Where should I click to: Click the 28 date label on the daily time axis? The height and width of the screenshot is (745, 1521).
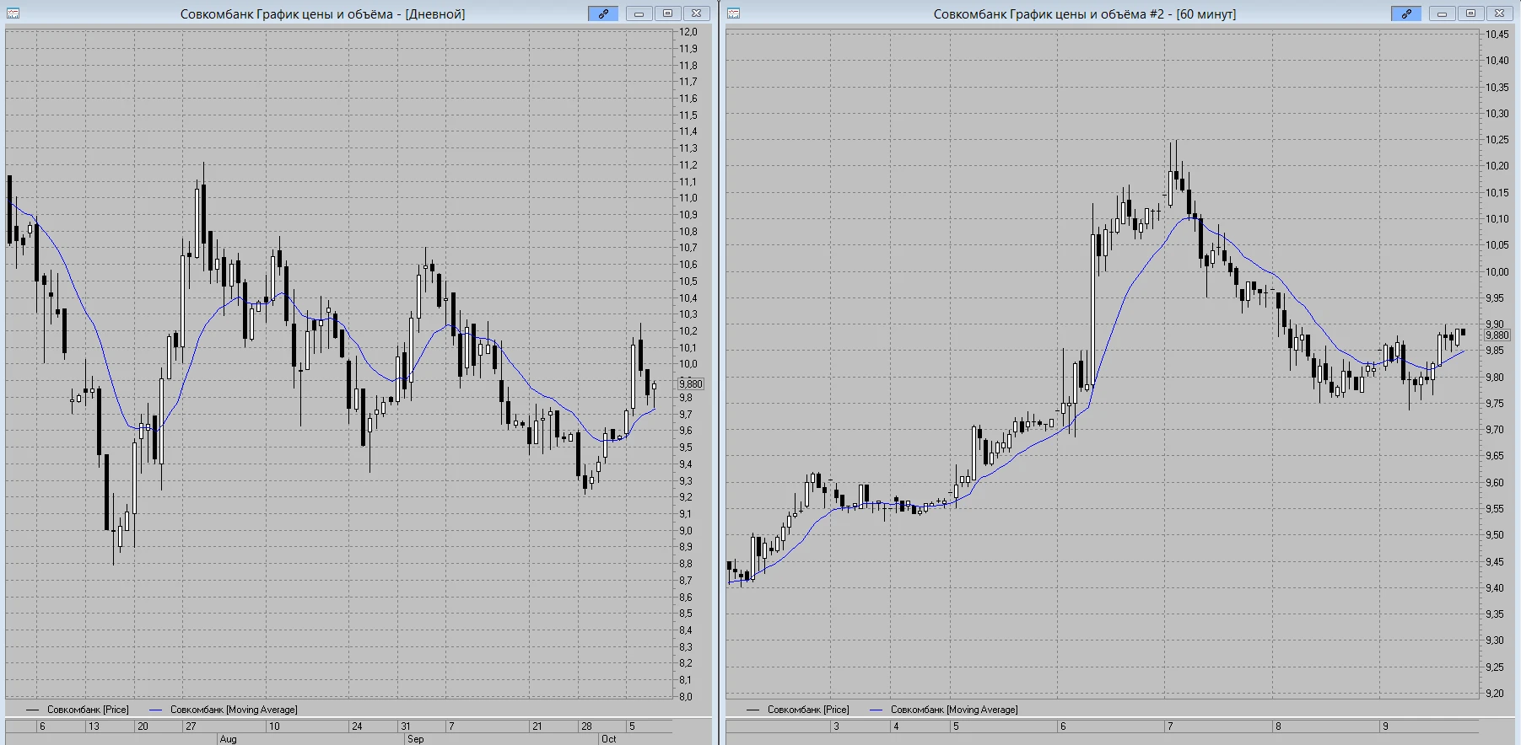pyautogui.click(x=586, y=726)
